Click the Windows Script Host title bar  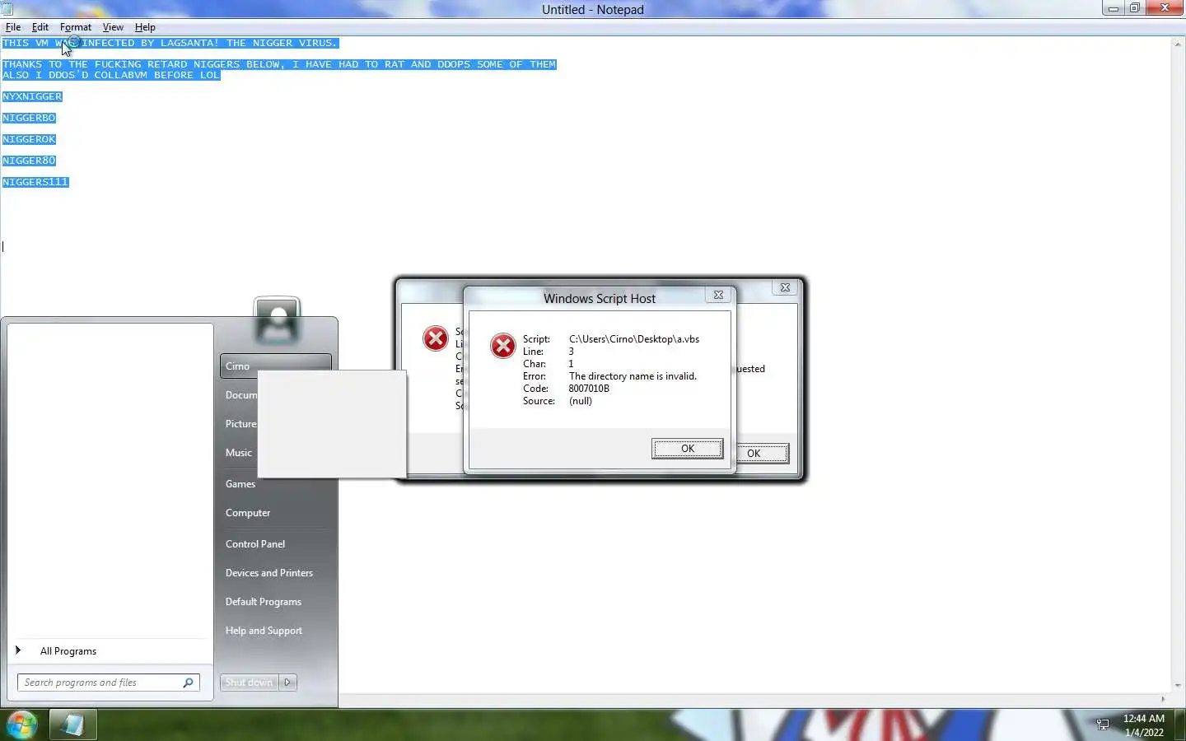tap(599, 298)
